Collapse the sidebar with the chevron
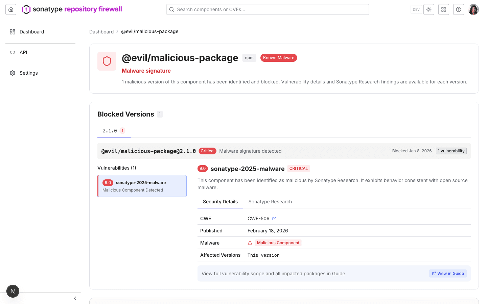This screenshot has height=304, width=487. point(75,298)
